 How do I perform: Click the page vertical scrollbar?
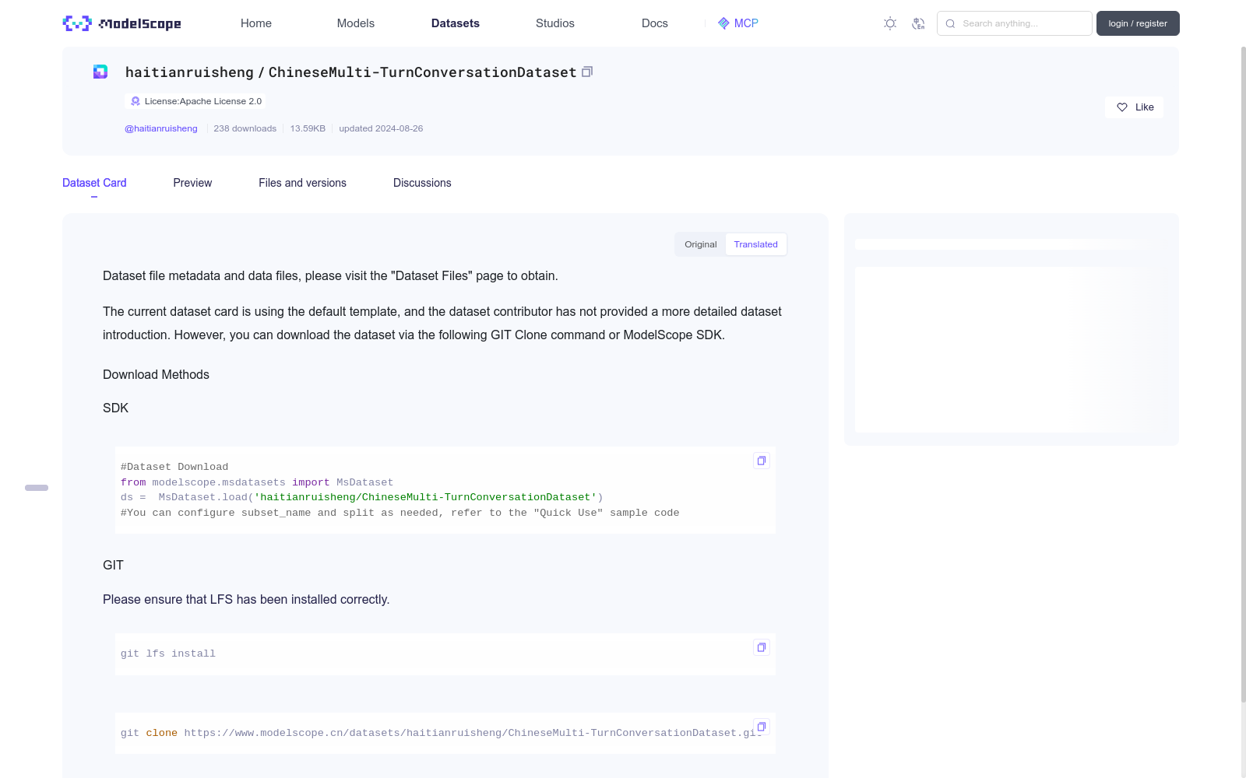(x=1244, y=373)
